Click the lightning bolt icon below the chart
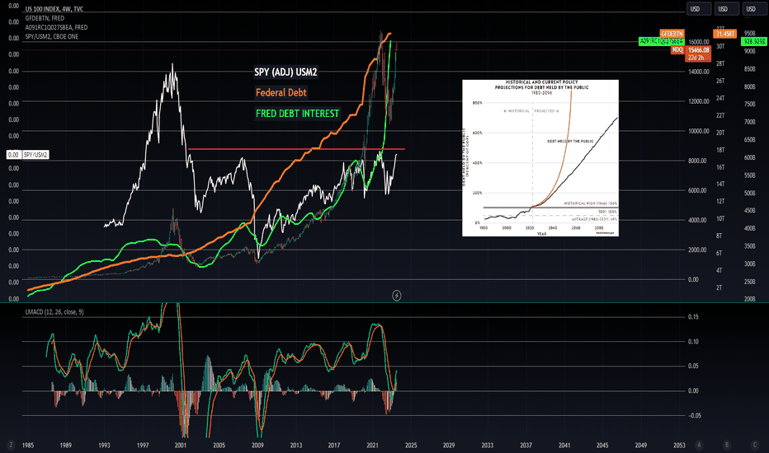Image resolution: width=769 pixels, height=453 pixels. point(397,296)
